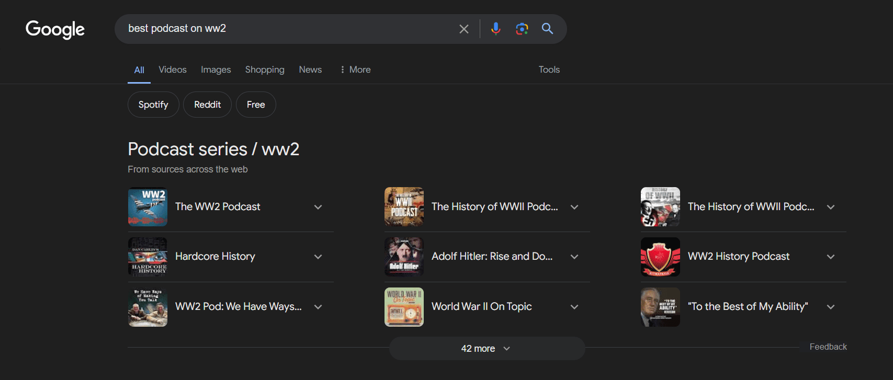The width and height of the screenshot is (893, 380).
Task: Open yellow WWII Podcast cover thumbnail
Action: 404,207
